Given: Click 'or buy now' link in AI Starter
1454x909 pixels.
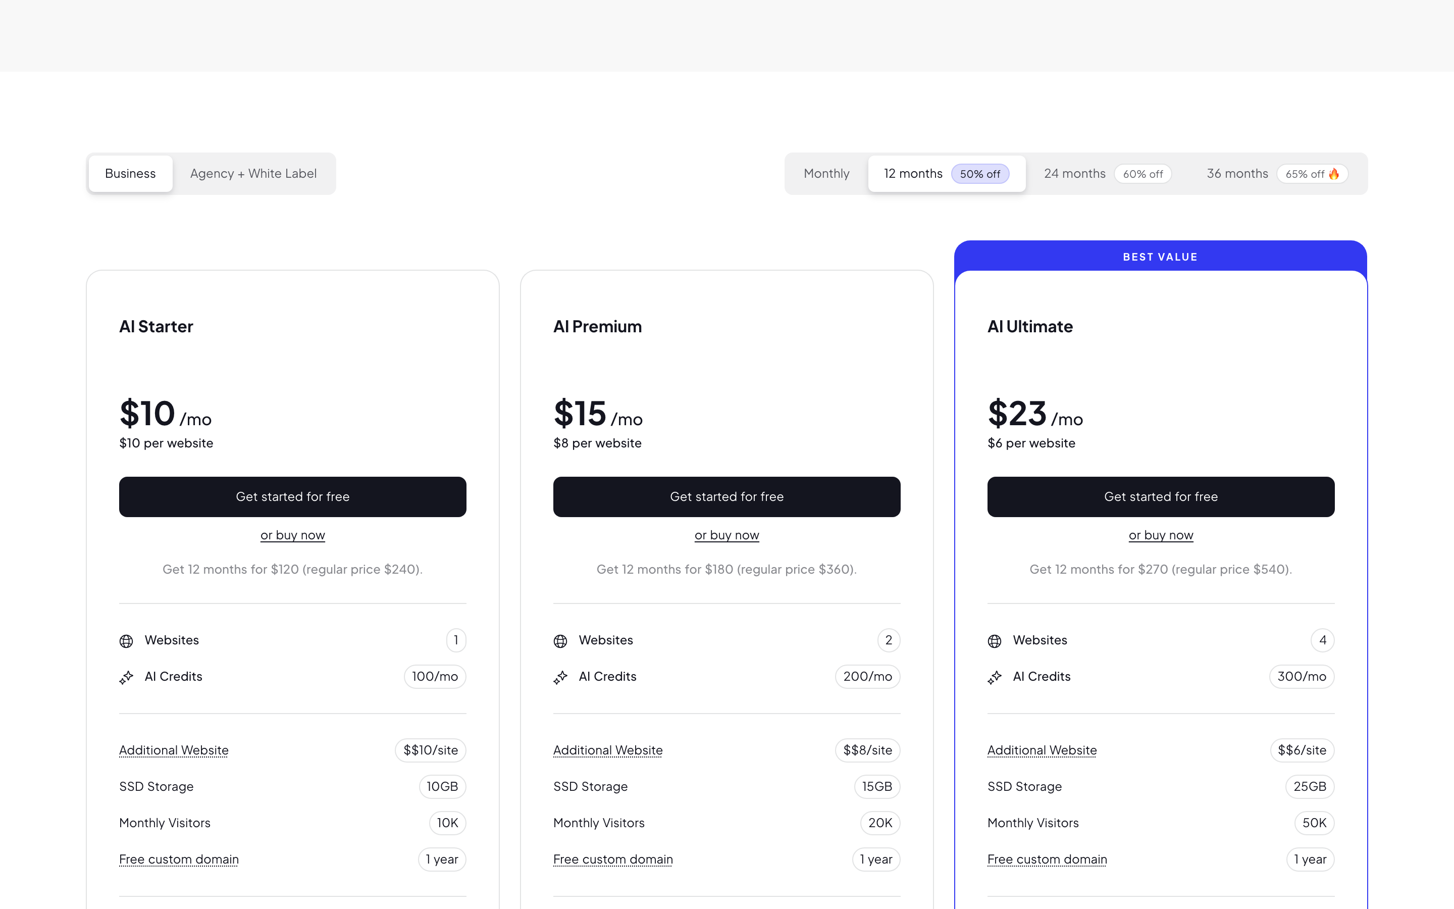Looking at the screenshot, I should [x=293, y=535].
